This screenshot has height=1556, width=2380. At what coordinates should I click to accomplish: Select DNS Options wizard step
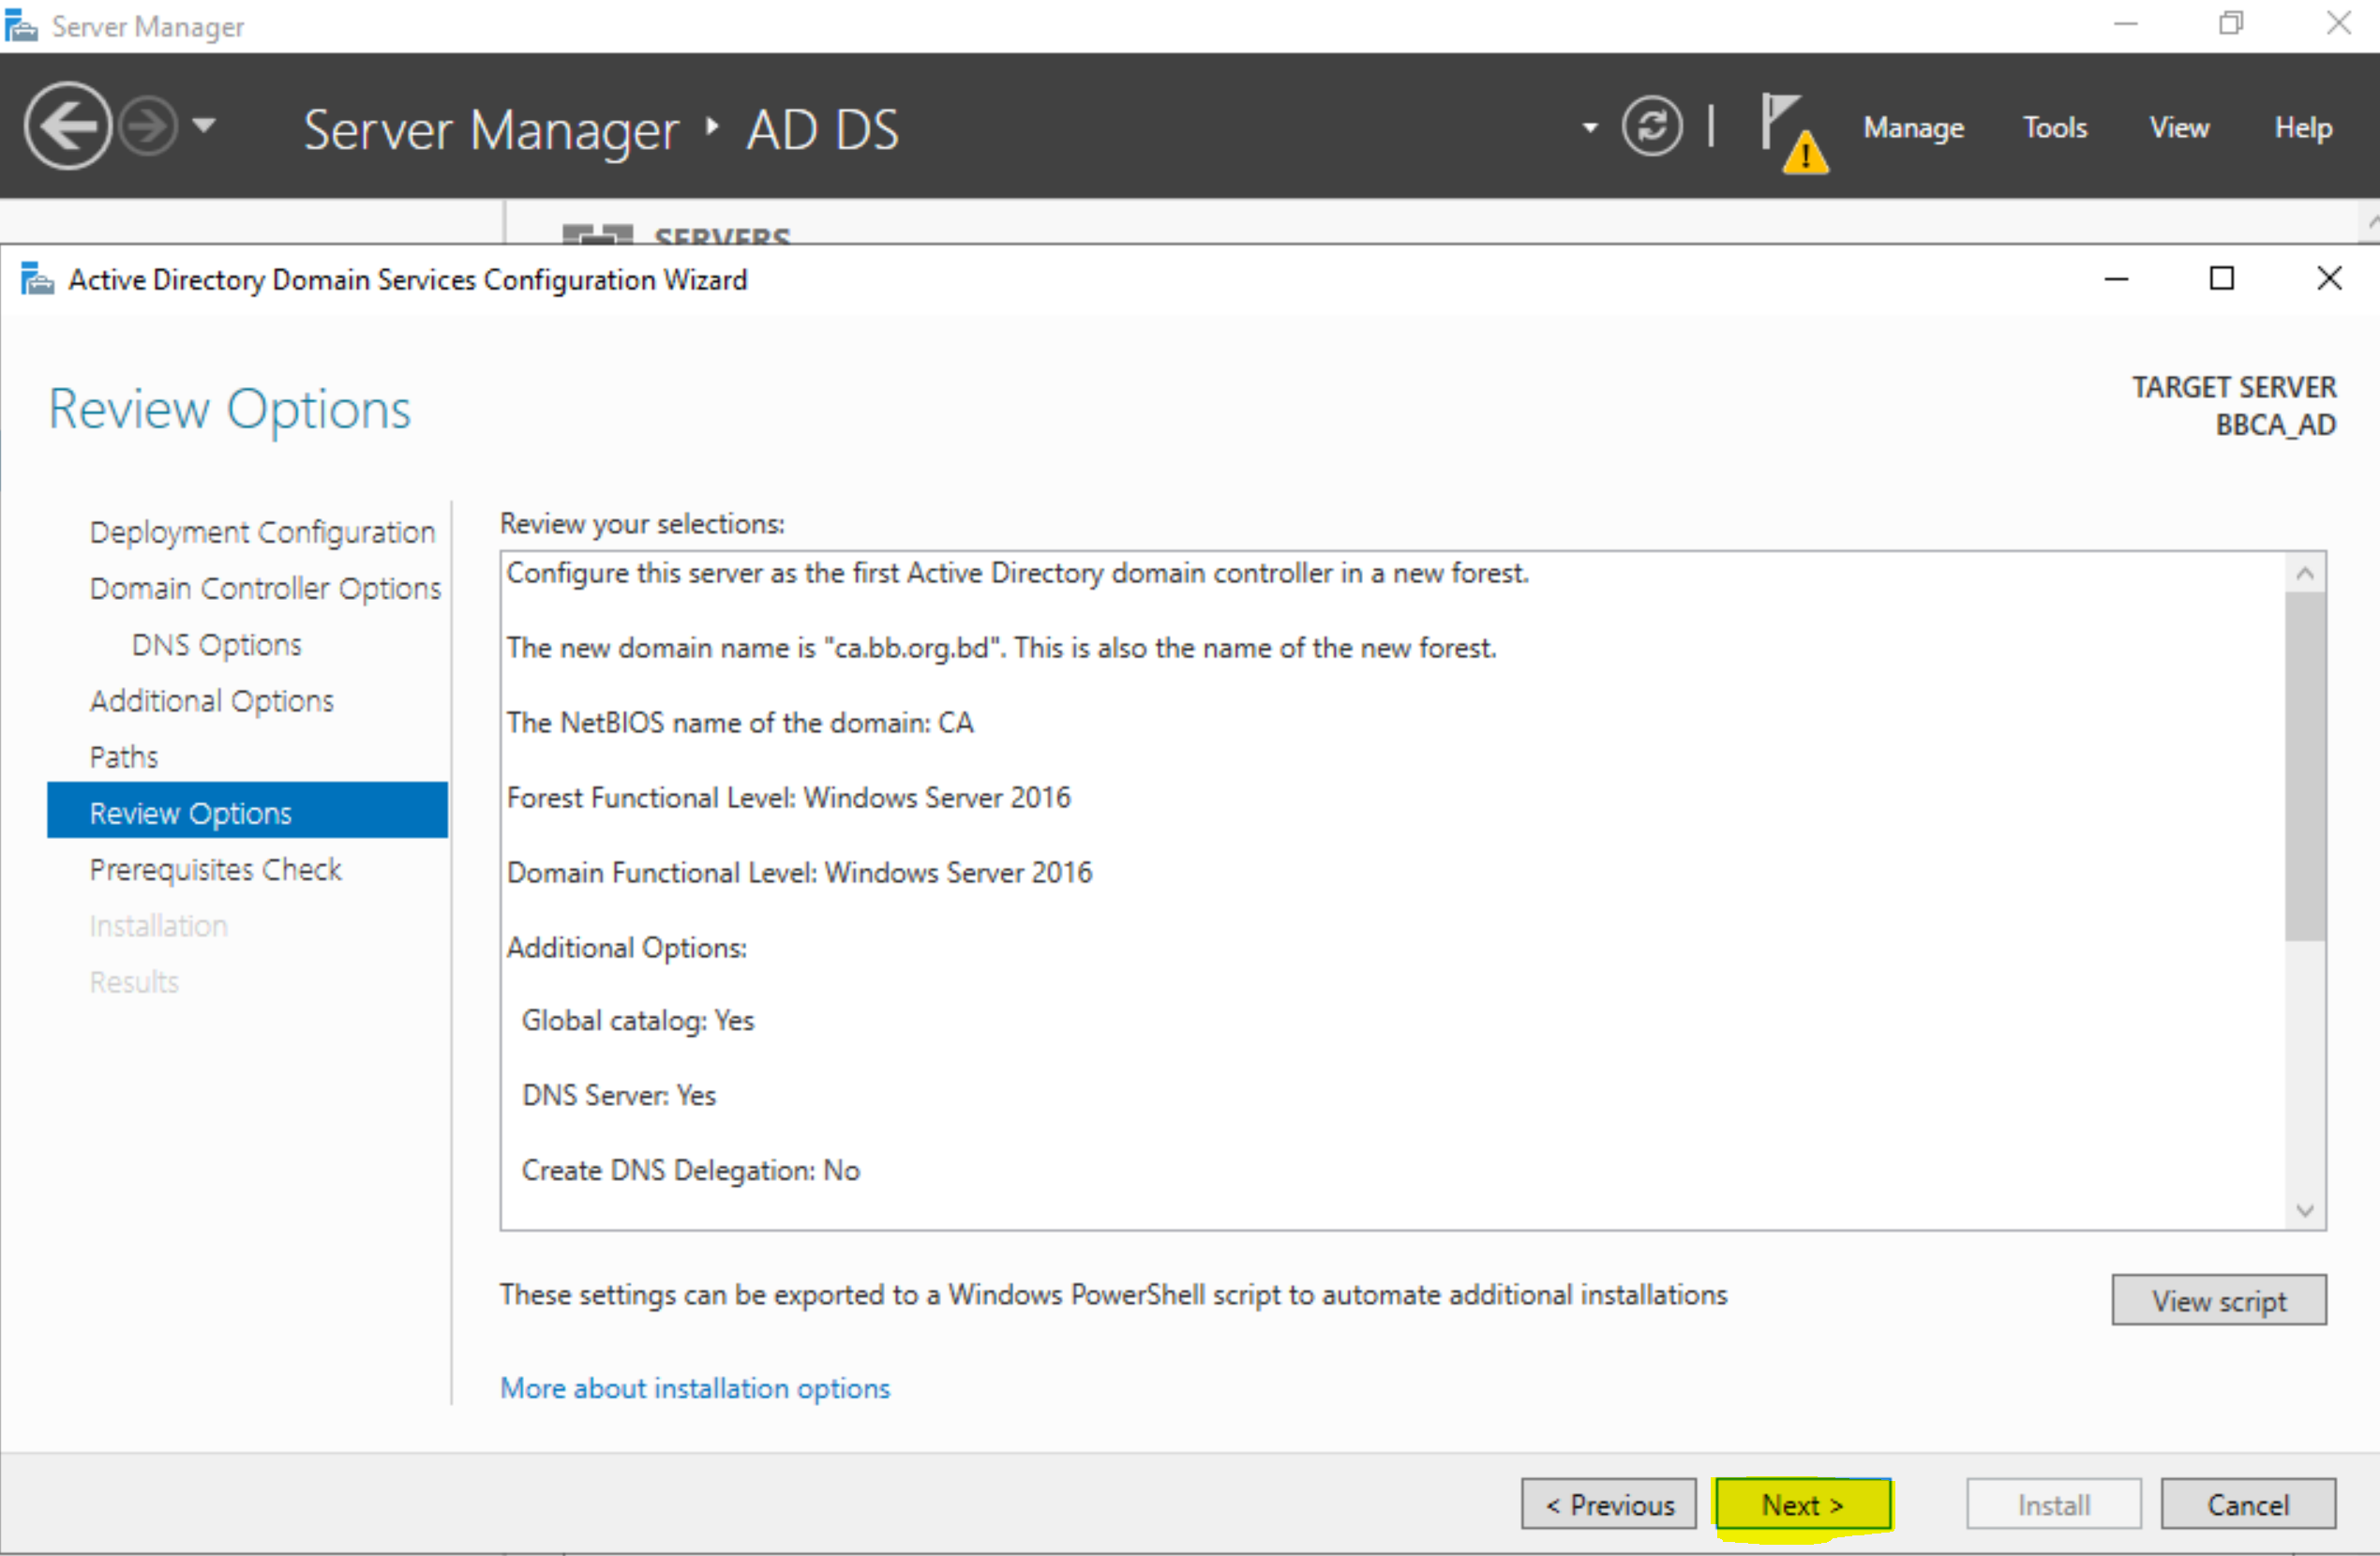216,644
